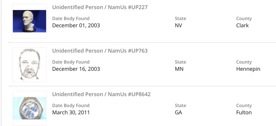
Task: Click the date 'December 16, 2003'
Action: point(76,69)
